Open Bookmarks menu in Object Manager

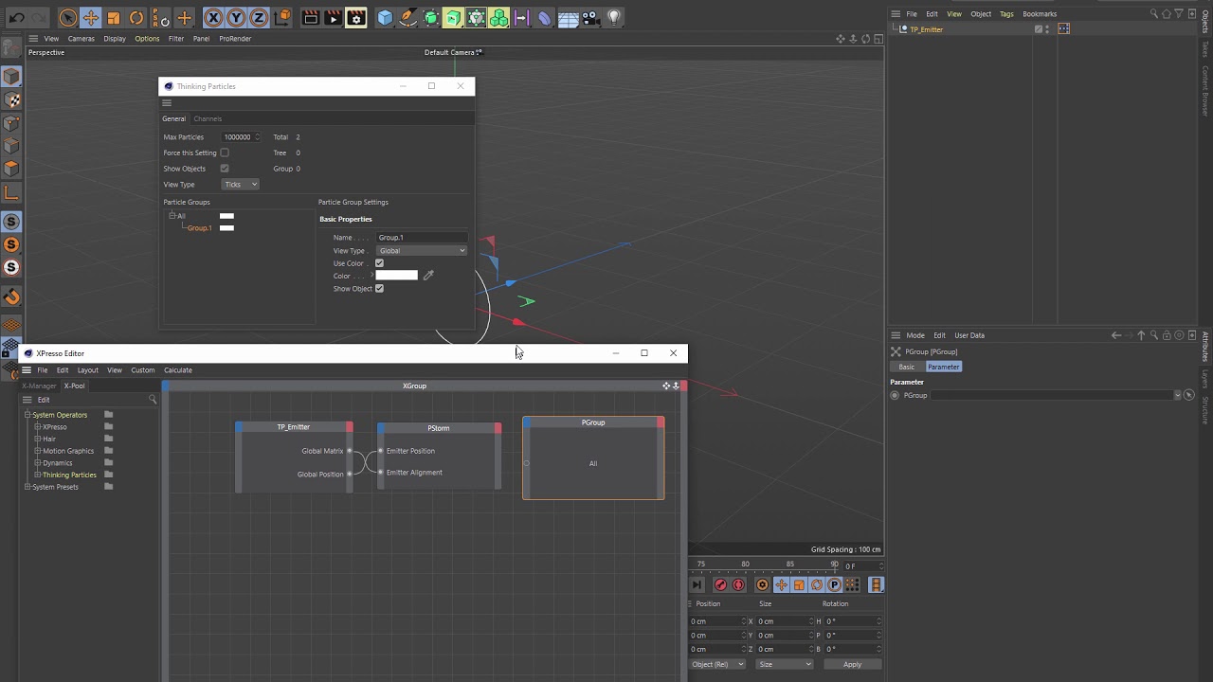[1040, 14]
